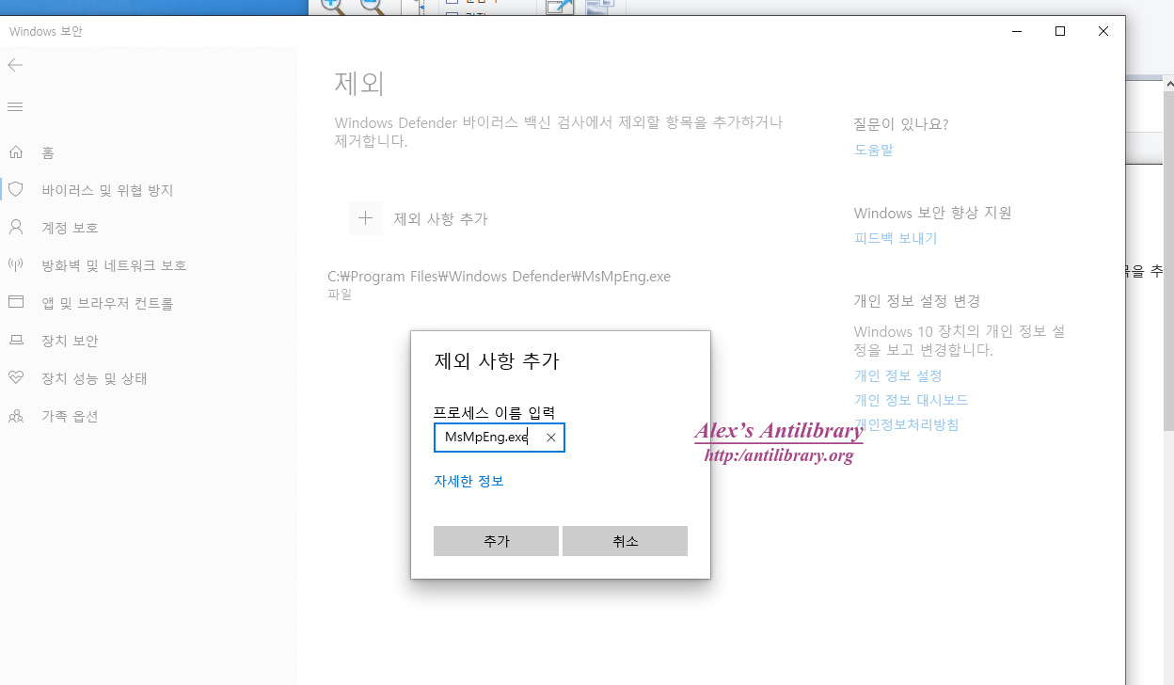Viewport: 1174px width, 685px height.
Task: Click the plus icon beside 제외 사항 추가
Action: (365, 217)
